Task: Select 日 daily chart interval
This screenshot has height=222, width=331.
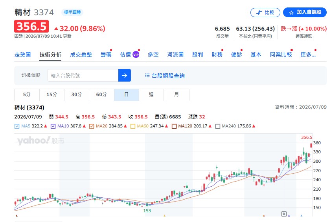Action: [x=127, y=95]
